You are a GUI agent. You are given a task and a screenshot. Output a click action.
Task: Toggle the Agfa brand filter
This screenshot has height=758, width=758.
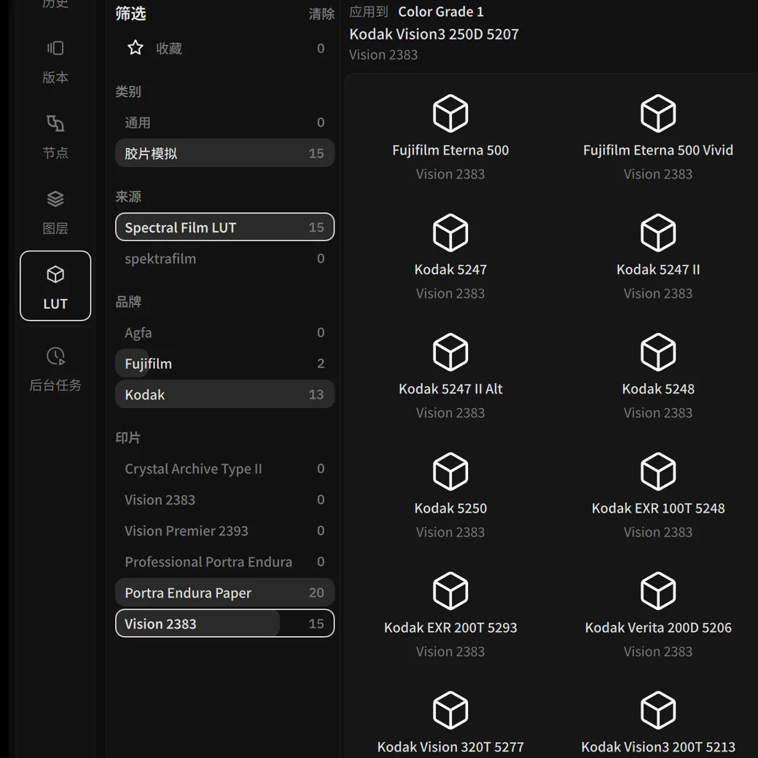pos(224,332)
